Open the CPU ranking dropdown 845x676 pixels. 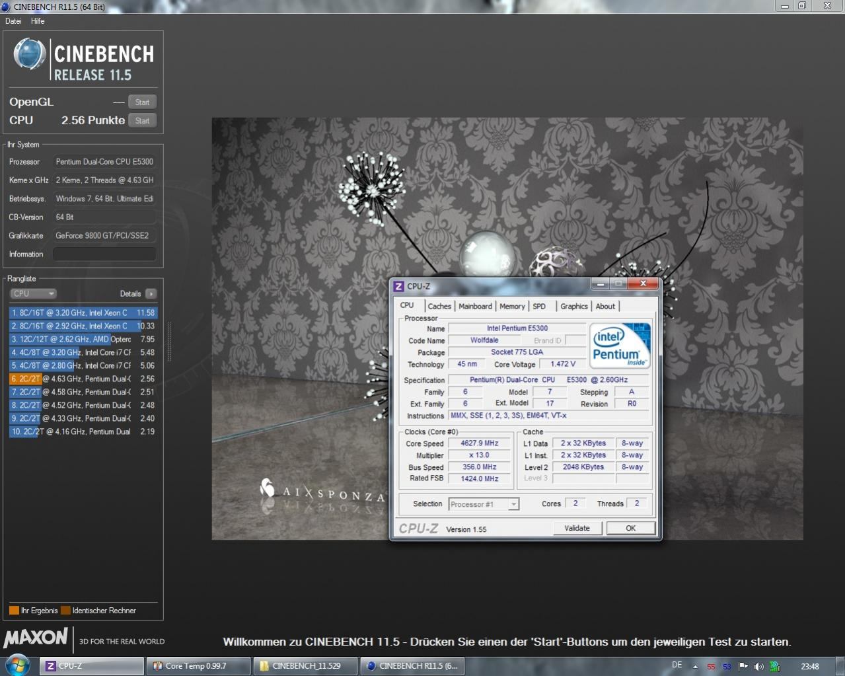[33, 293]
